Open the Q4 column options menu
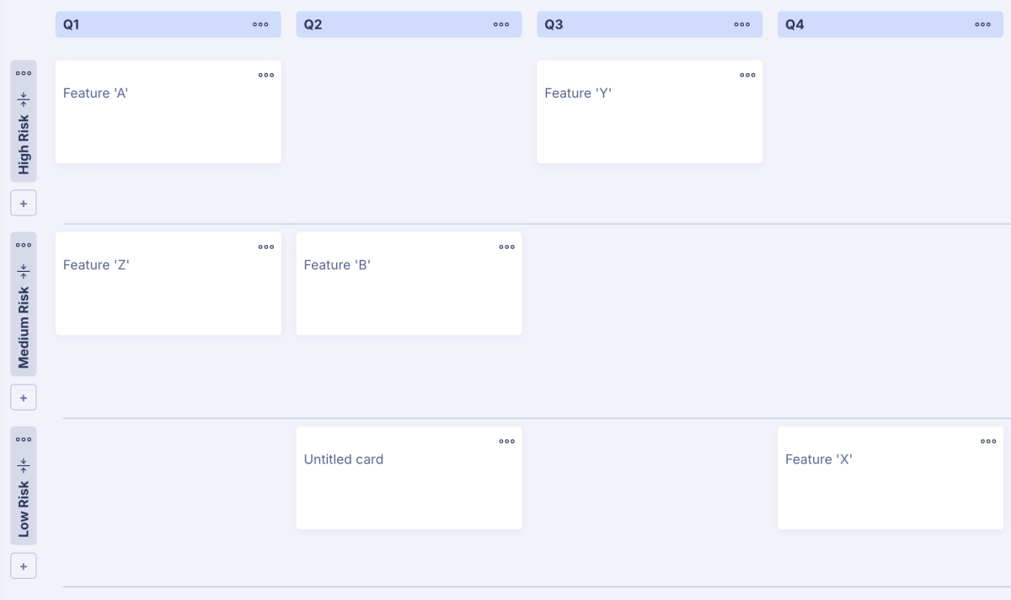Viewport: 1011px width, 600px height. coord(983,24)
